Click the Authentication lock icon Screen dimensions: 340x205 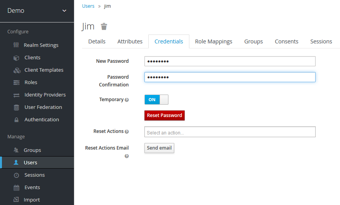tap(16, 120)
